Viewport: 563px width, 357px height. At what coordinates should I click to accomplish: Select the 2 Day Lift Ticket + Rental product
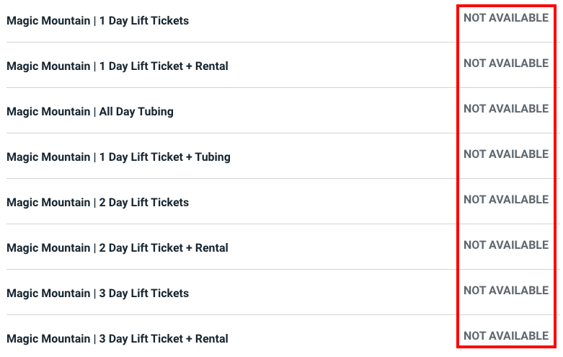point(117,248)
